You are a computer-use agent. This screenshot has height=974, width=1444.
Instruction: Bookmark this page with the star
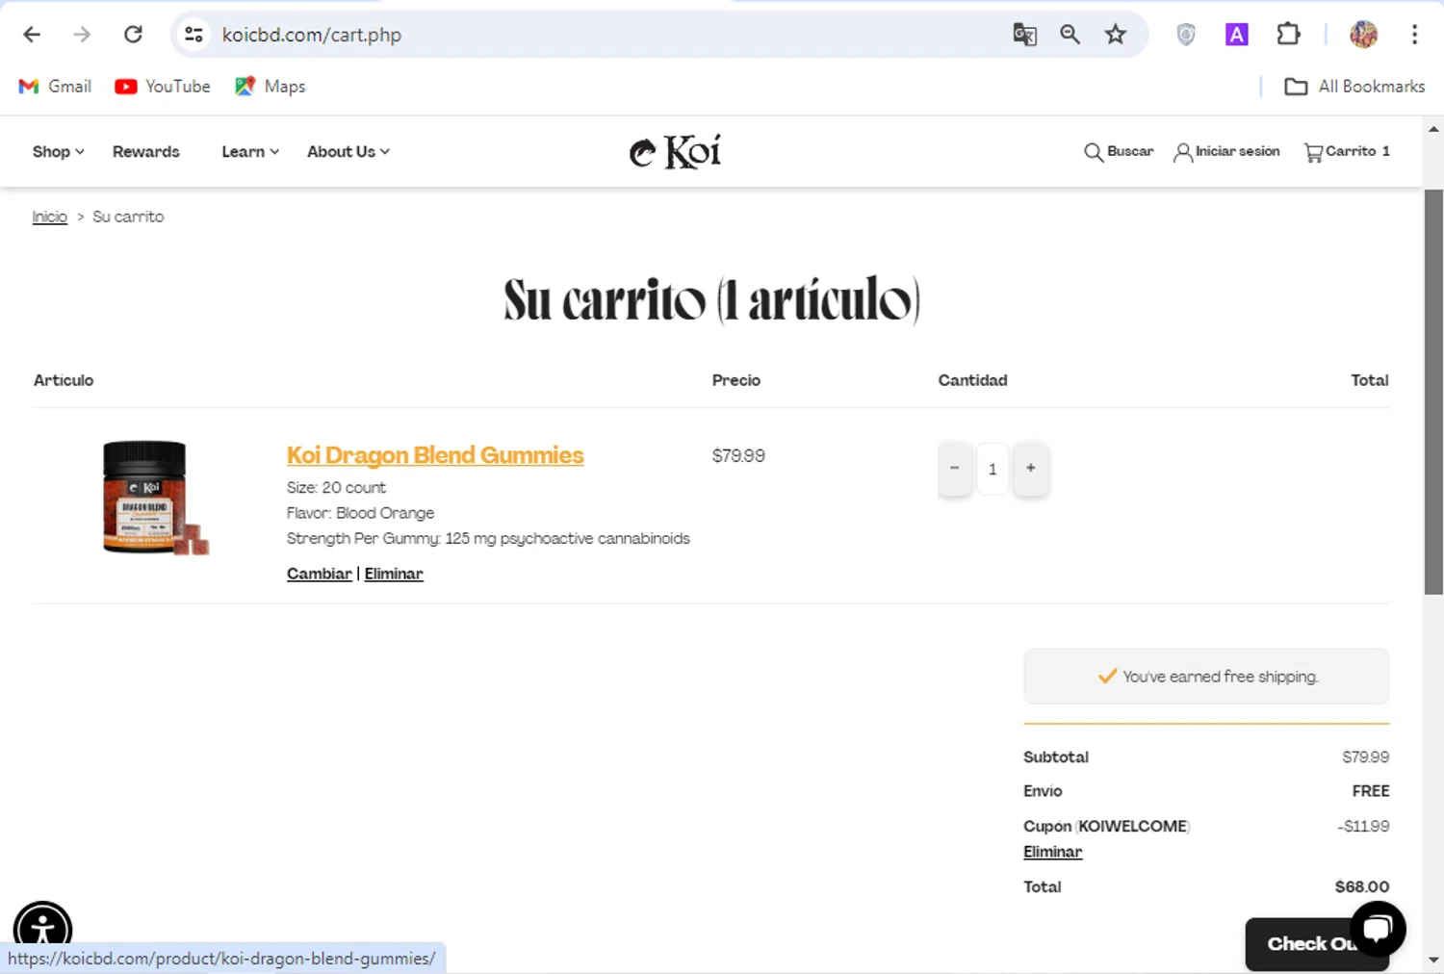click(1115, 35)
